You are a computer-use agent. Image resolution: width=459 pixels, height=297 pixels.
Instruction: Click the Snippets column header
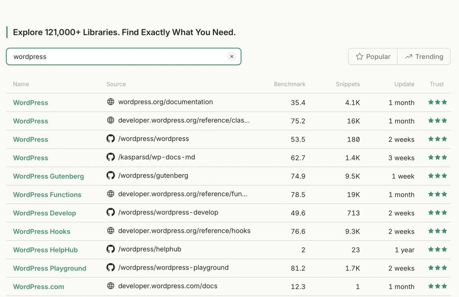point(348,84)
